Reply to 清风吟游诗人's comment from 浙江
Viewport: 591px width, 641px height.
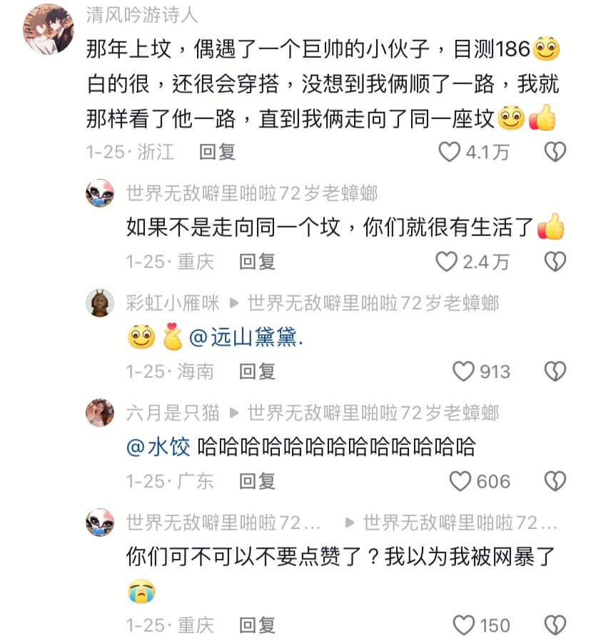coord(217,152)
